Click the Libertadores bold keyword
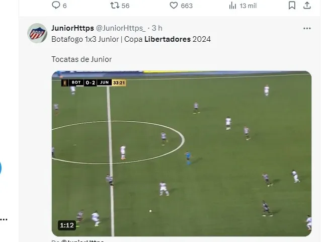 [168, 39]
